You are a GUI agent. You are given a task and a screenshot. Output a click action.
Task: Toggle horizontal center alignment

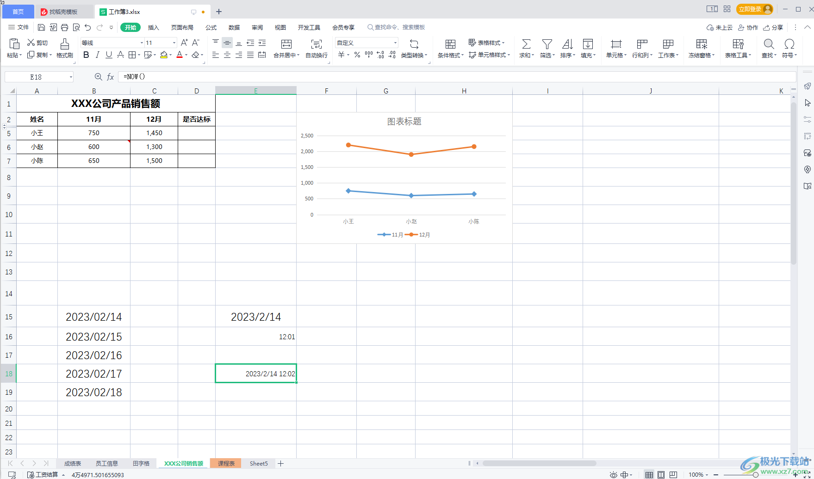coord(227,55)
